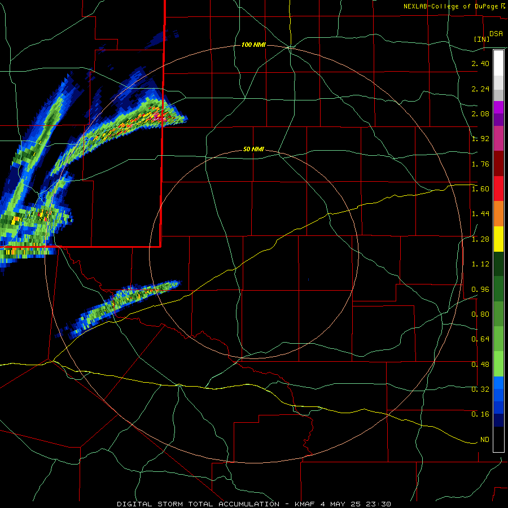This screenshot has height=508, width=508.
Task: Click the 1.60 legend value
Action: 480,189
